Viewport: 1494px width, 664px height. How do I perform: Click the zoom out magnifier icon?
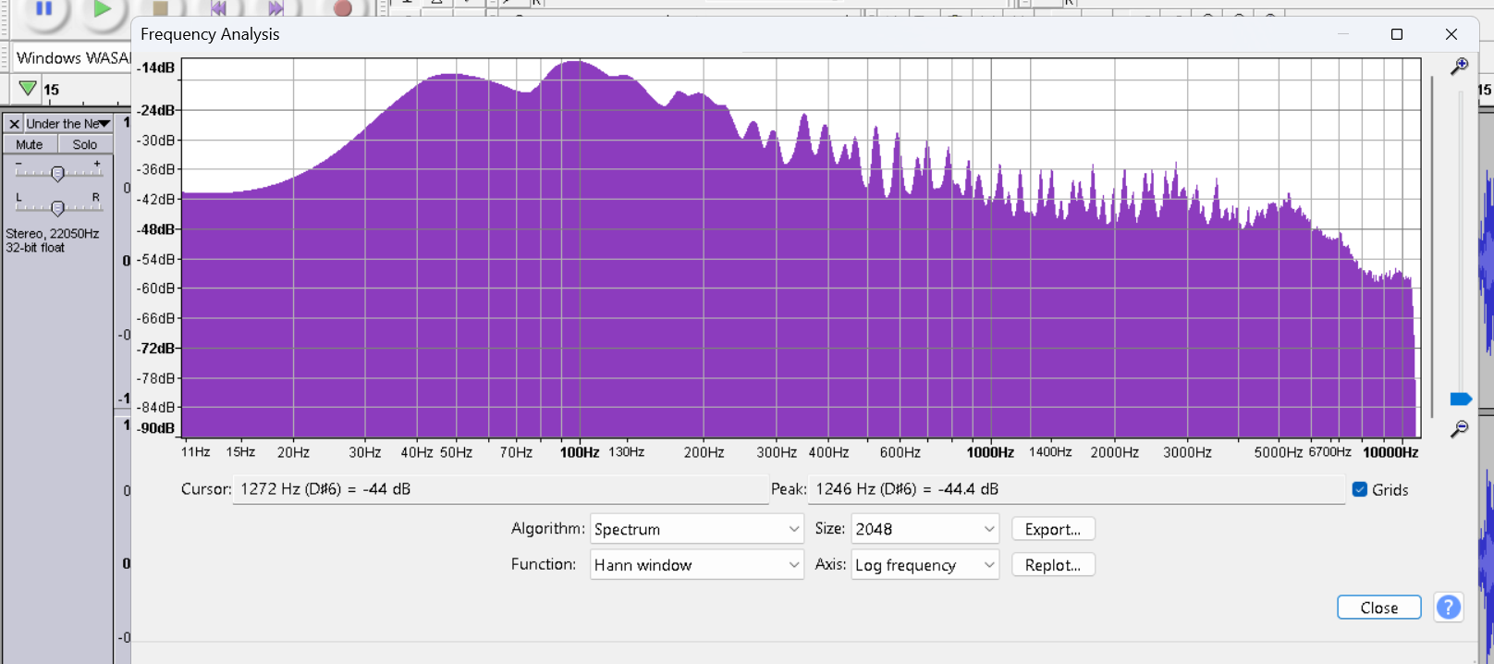pyautogui.click(x=1459, y=429)
